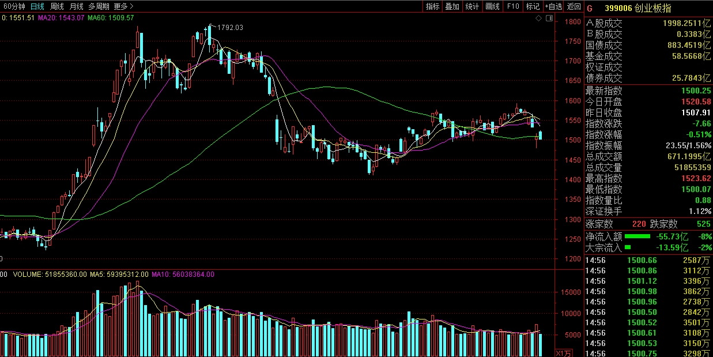Click the 指数涨跌 value -7.66

700,123
